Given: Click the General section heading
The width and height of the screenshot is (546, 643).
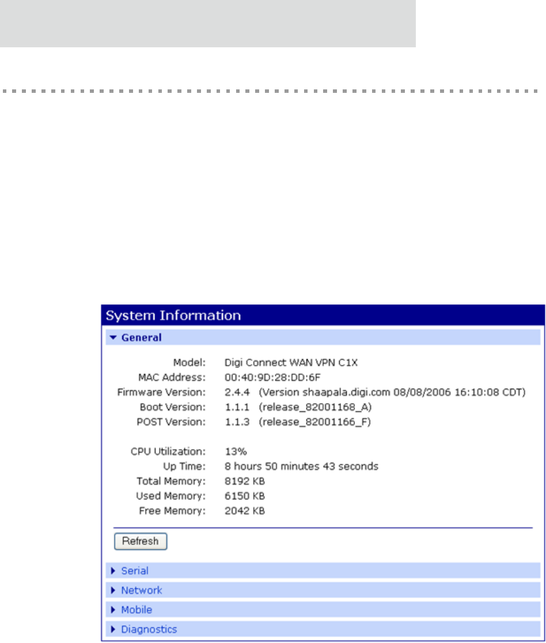Looking at the screenshot, I should pyautogui.click(x=141, y=337).
